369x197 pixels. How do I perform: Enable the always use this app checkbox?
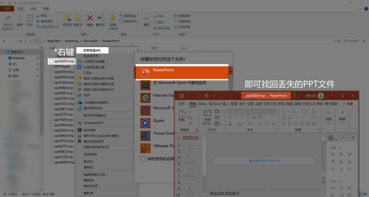pyautogui.click(x=143, y=159)
